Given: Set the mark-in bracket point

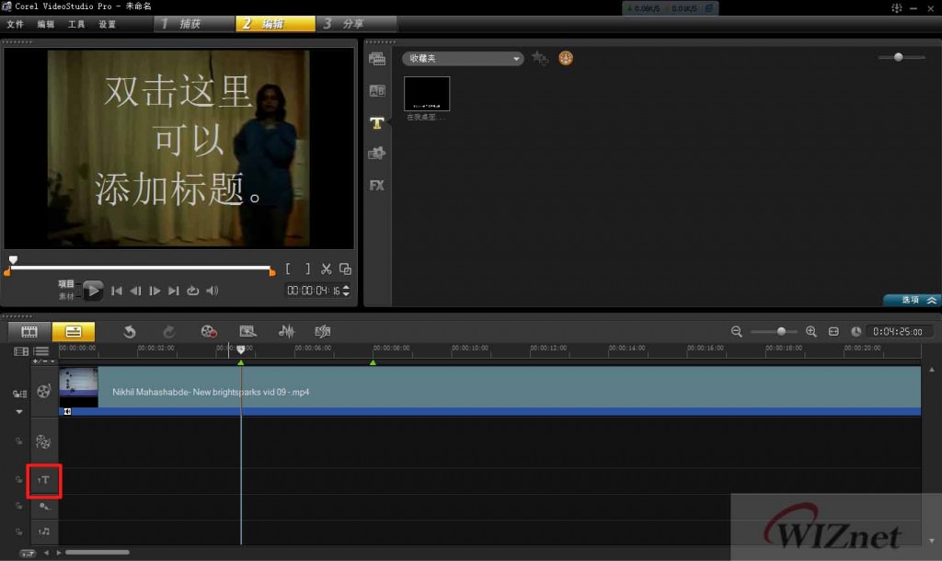Looking at the screenshot, I should [x=288, y=269].
